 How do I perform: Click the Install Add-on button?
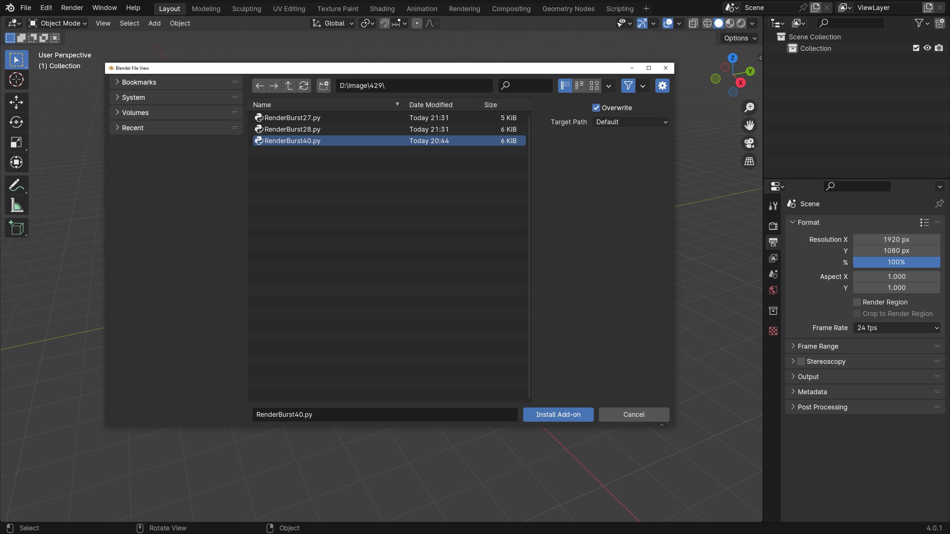click(558, 415)
